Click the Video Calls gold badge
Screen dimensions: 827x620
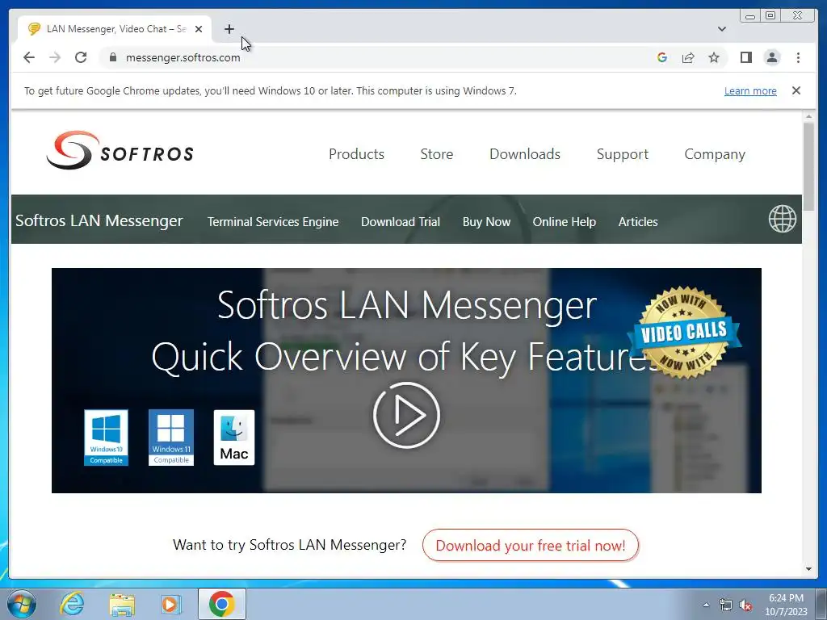684,332
